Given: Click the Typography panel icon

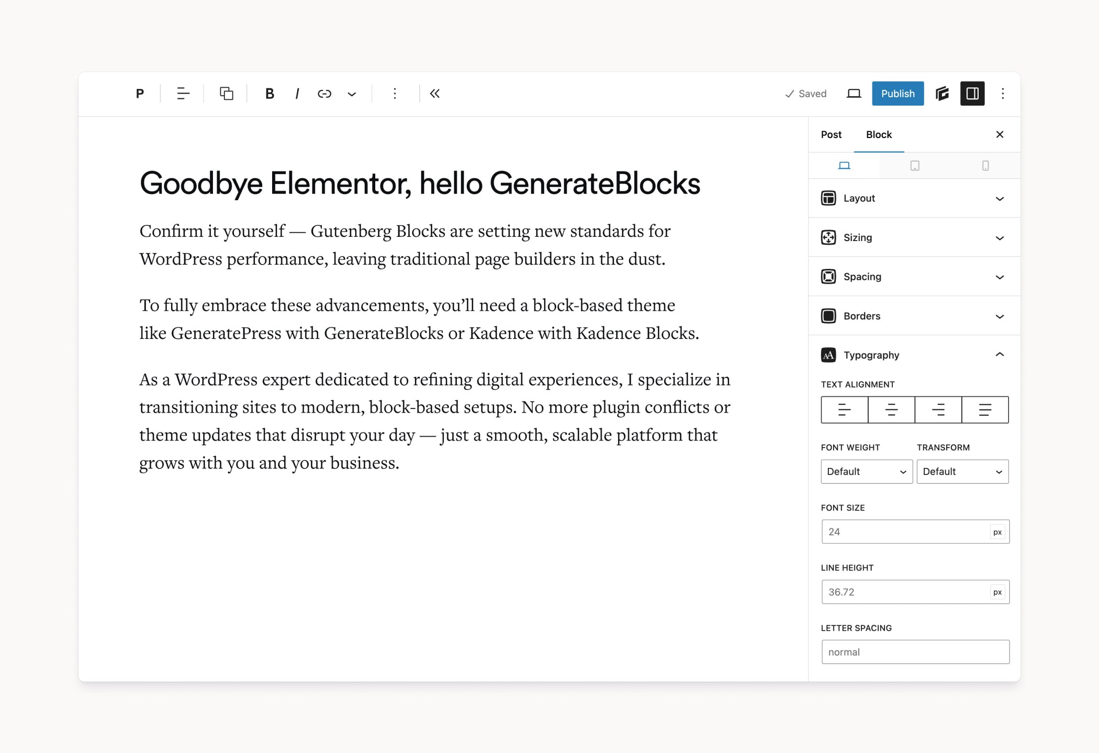Looking at the screenshot, I should (x=828, y=355).
